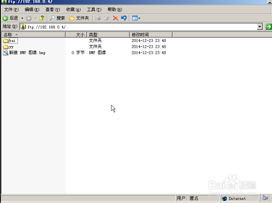Click the modified date in bai row

(x=149, y=41)
